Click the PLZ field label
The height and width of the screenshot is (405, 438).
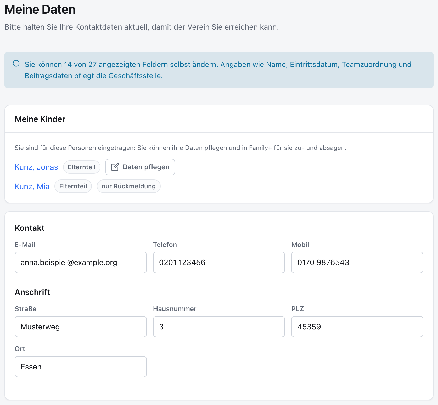point(297,309)
